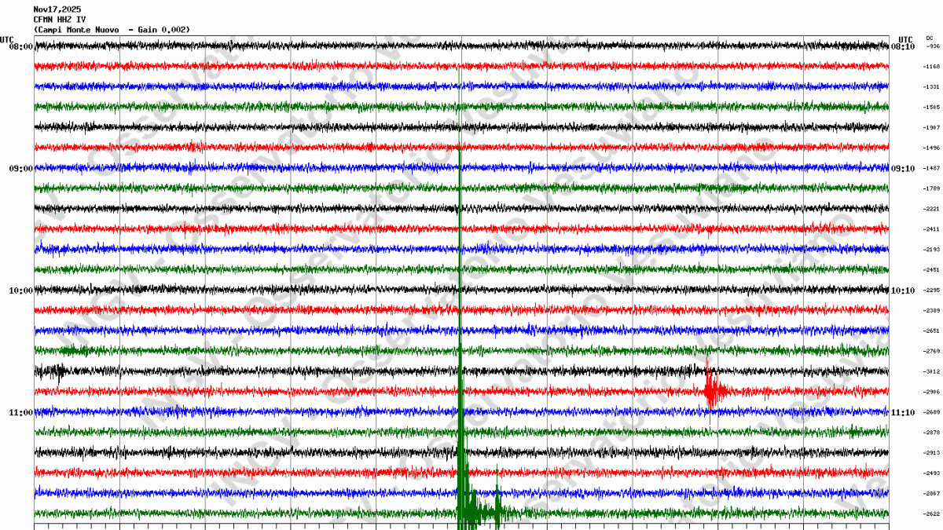Click the DC column header
This screenshot has width=943, height=530.
pos(930,38)
